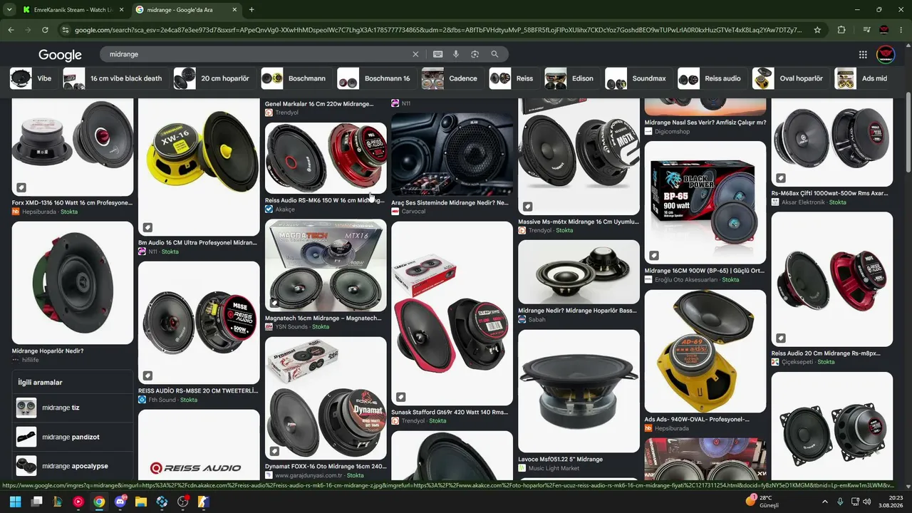Open the yellow AD-69 oval speaker image
The height and width of the screenshot is (513, 912).
(705, 351)
